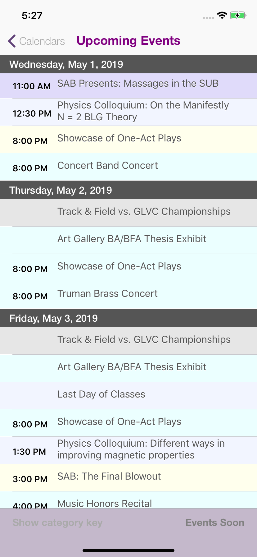Open the Concert Band Concert event
The width and height of the screenshot is (257, 557).
click(107, 166)
